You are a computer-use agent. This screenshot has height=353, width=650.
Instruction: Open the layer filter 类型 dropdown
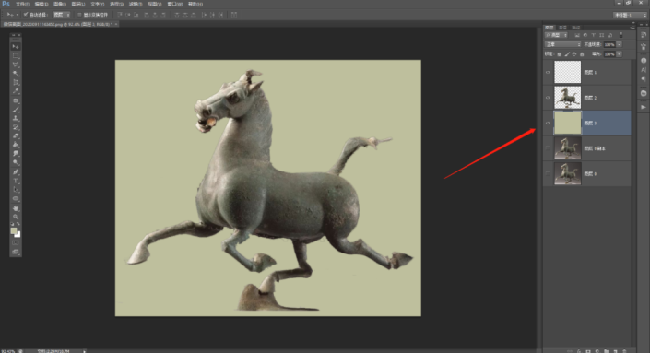556,35
